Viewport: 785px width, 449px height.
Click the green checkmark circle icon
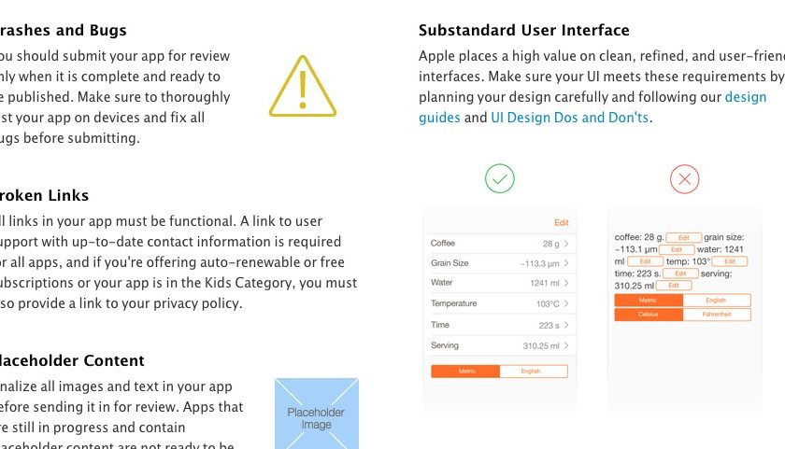[x=500, y=178]
